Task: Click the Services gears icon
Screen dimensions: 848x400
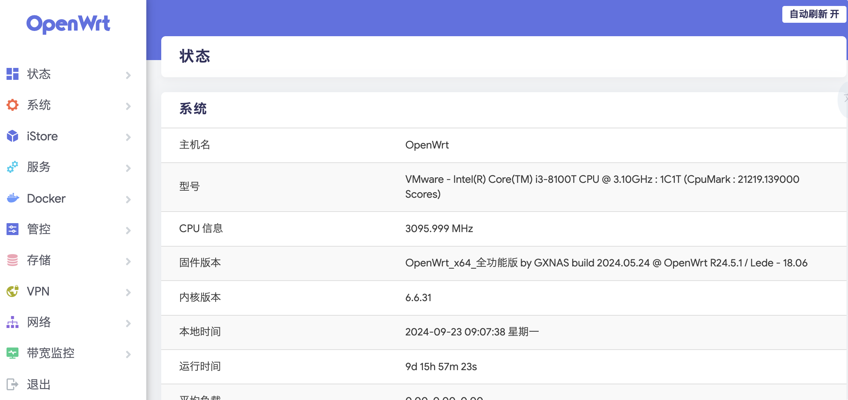Action: tap(12, 167)
